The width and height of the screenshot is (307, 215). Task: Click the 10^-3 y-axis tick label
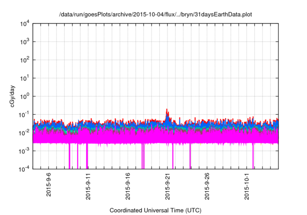(24, 151)
